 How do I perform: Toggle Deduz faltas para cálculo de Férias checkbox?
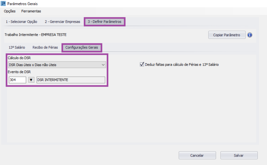click(142, 64)
